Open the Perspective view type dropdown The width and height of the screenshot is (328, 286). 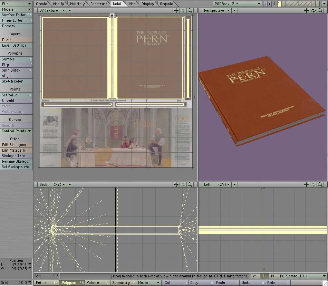(216, 10)
